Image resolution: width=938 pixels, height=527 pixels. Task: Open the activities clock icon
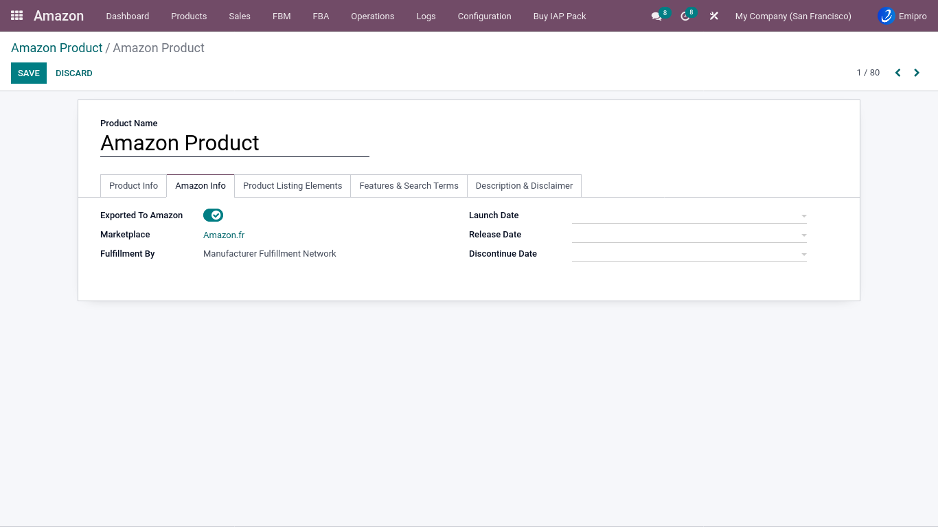tap(685, 16)
